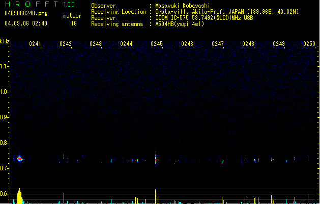Click the 1.1 kHz axis label
The width and height of the screenshot is (320, 204).
pyautogui.click(x=4, y=66)
